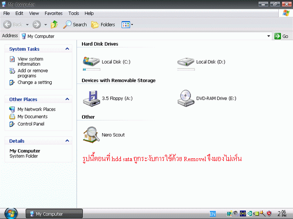Open the Favorites menu

coord(54,13)
